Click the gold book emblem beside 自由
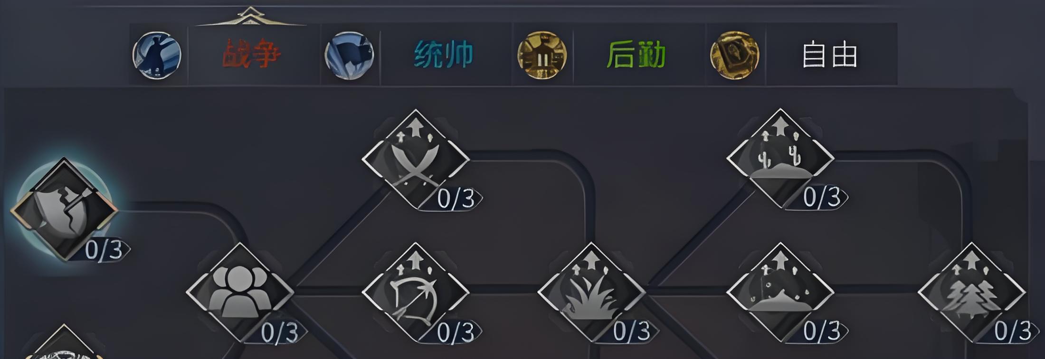 pyautogui.click(x=734, y=55)
